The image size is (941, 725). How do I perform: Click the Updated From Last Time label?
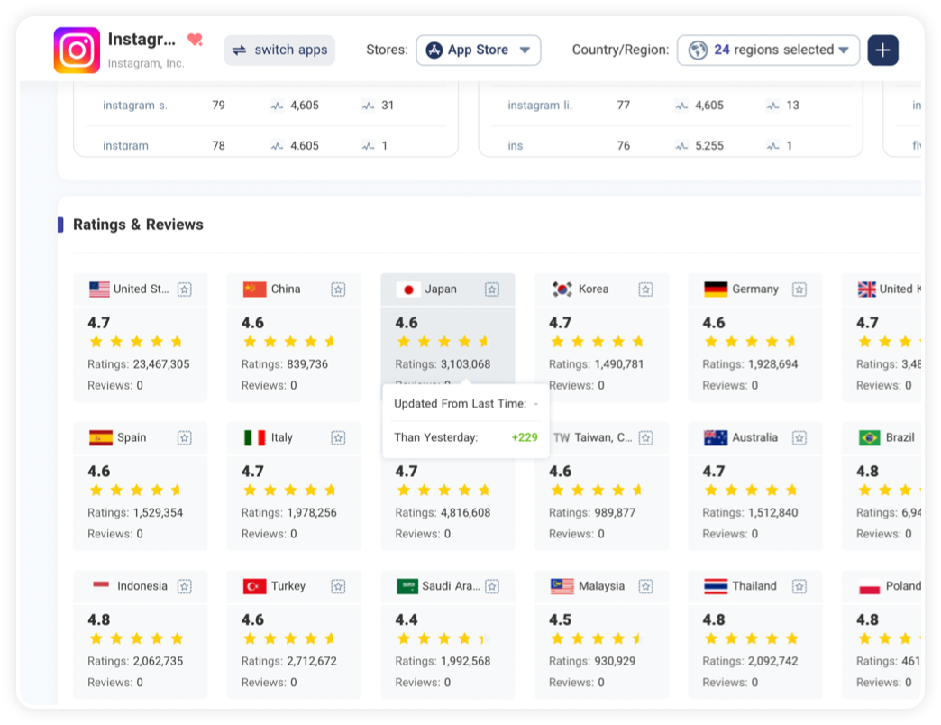[461, 404]
